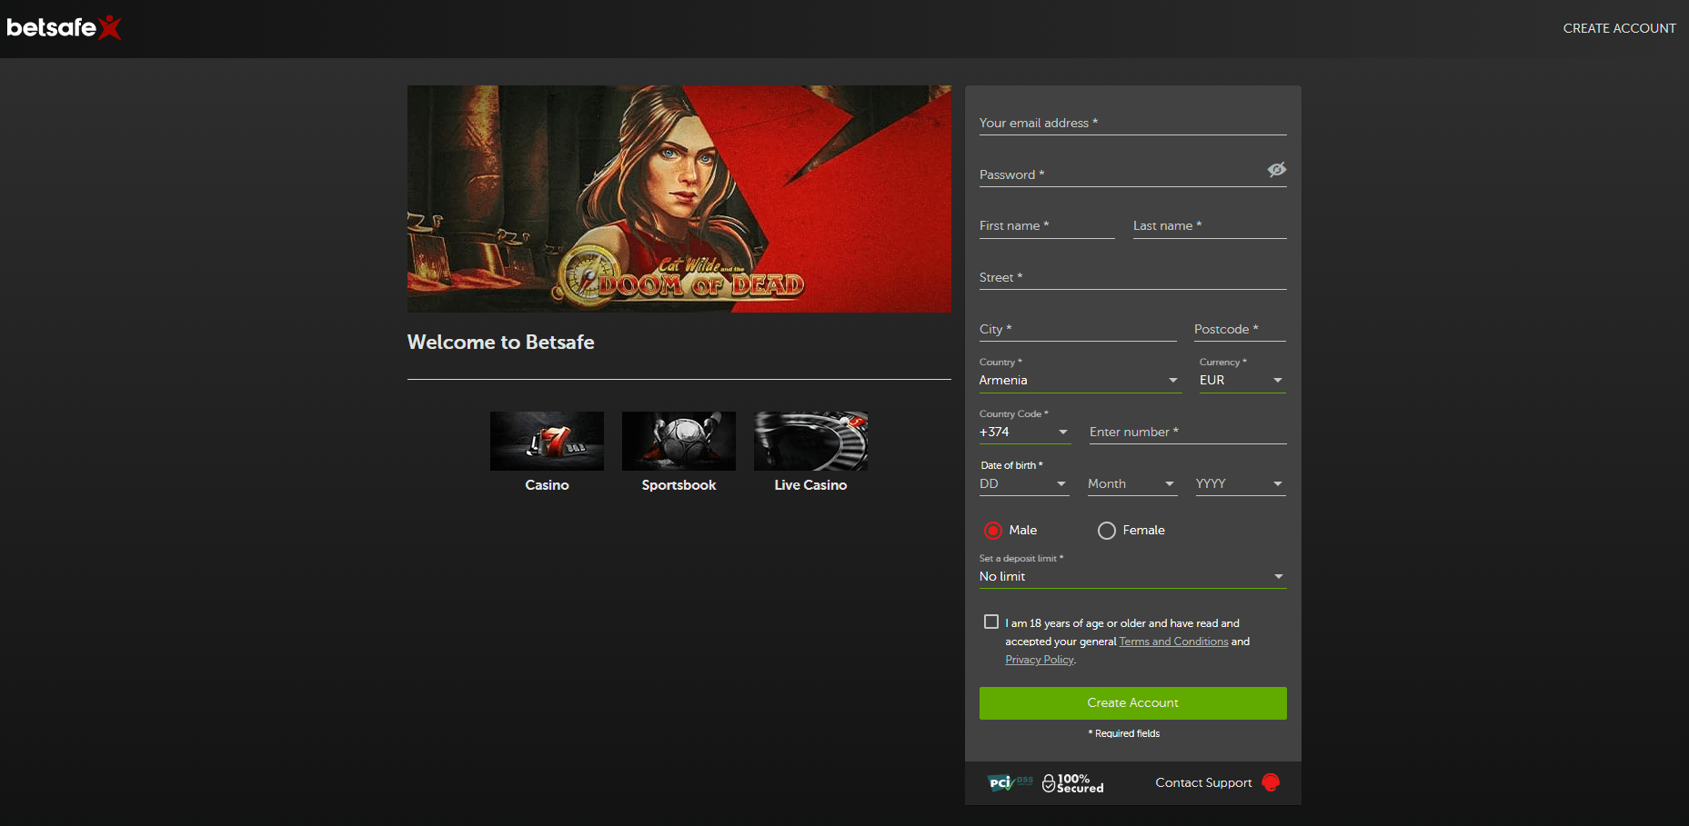Click the Required fields note
The image size is (1689, 826).
tap(1124, 733)
